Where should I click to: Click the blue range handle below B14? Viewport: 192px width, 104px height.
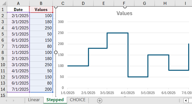[53, 92]
